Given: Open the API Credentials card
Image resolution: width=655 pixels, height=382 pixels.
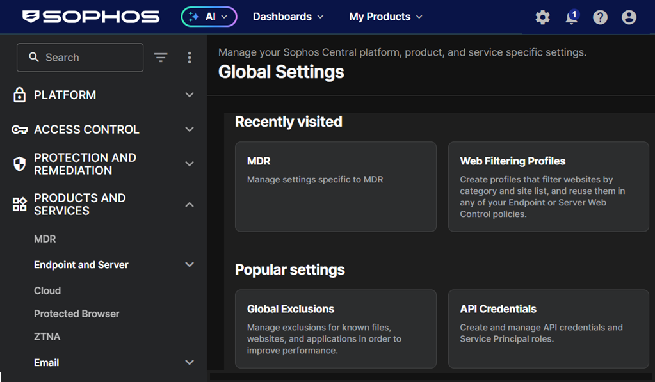Looking at the screenshot, I should point(549,329).
